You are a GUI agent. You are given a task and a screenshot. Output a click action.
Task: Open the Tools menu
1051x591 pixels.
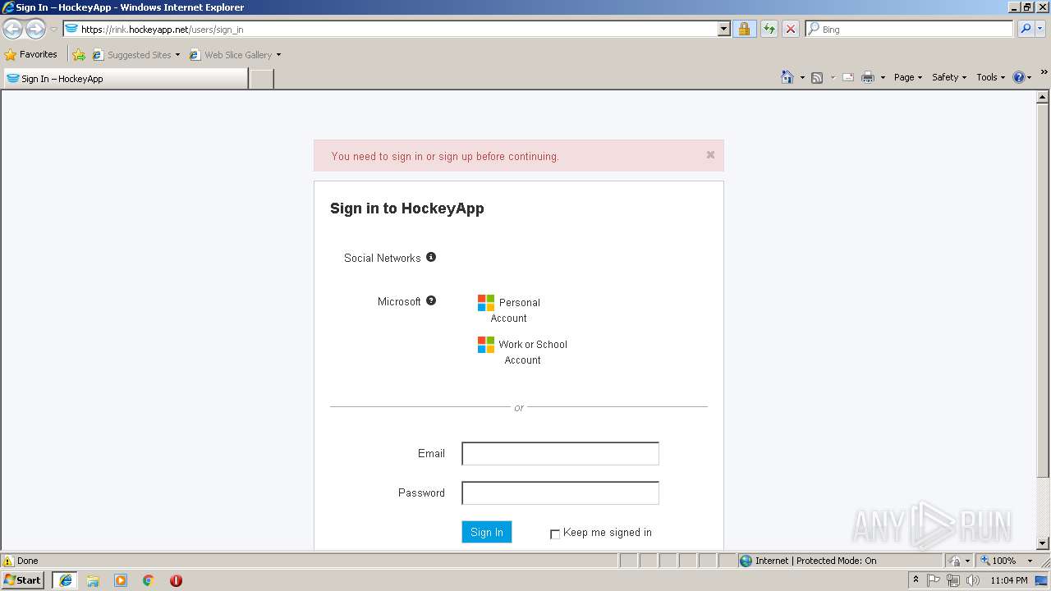990,77
